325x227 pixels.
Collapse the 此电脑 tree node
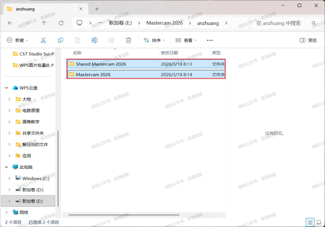click(6, 167)
